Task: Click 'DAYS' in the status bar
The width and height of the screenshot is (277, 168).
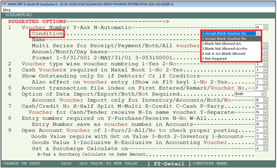Action: (x=66, y=163)
